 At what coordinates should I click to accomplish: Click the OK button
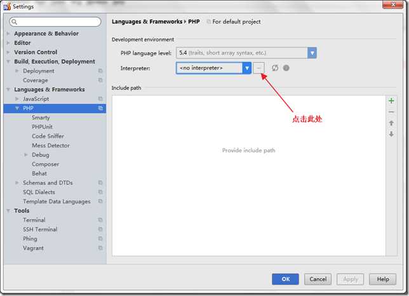click(285, 279)
